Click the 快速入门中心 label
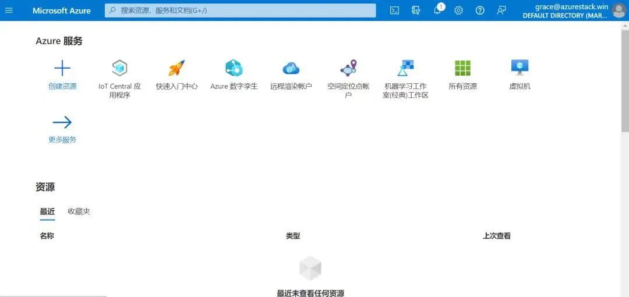 [176, 86]
